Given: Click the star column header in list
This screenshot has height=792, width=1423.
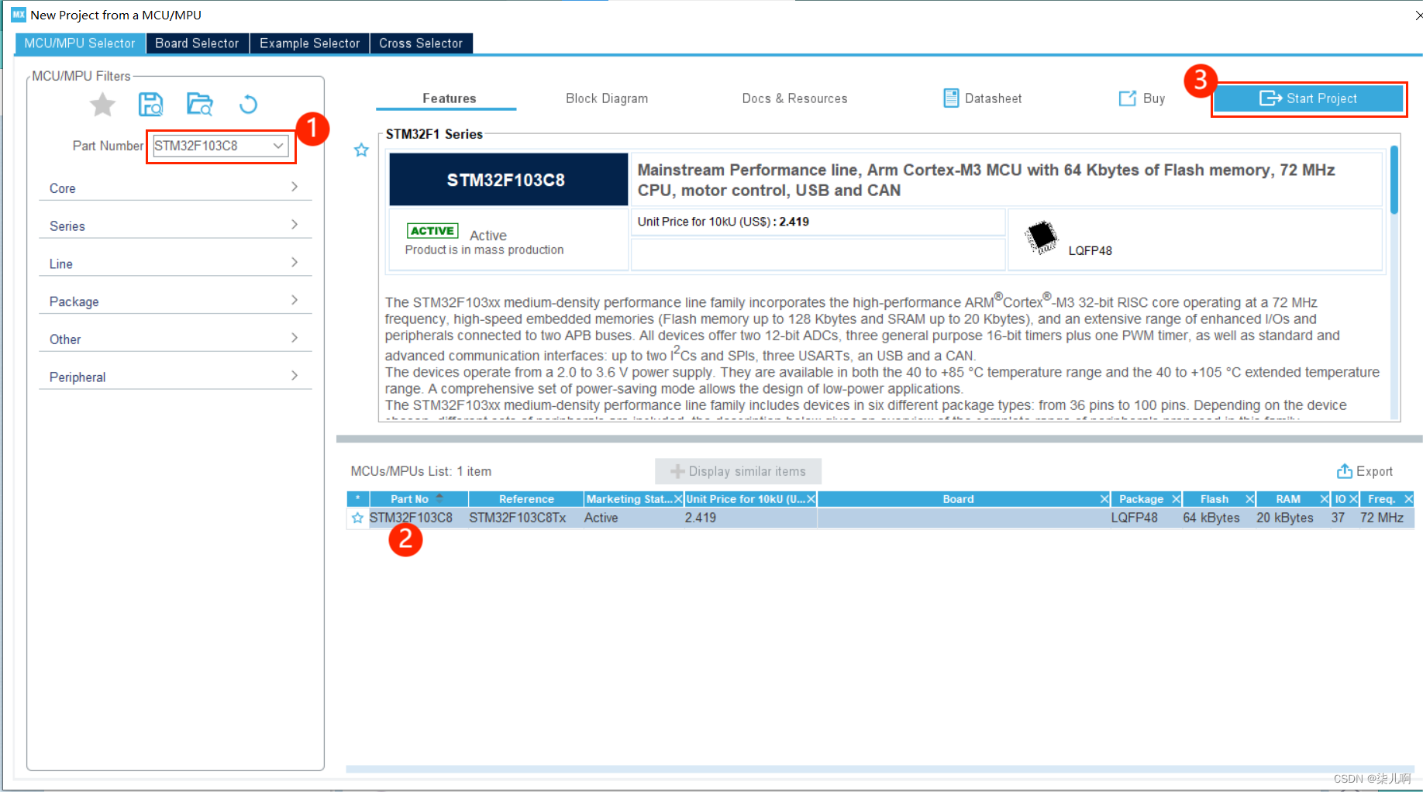Looking at the screenshot, I should [357, 499].
